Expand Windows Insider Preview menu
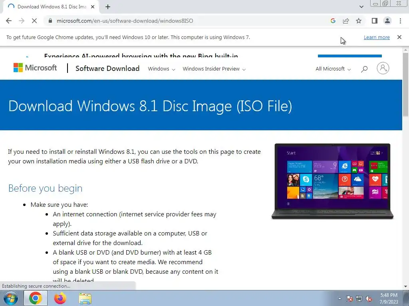409x306 pixels. (214, 69)
